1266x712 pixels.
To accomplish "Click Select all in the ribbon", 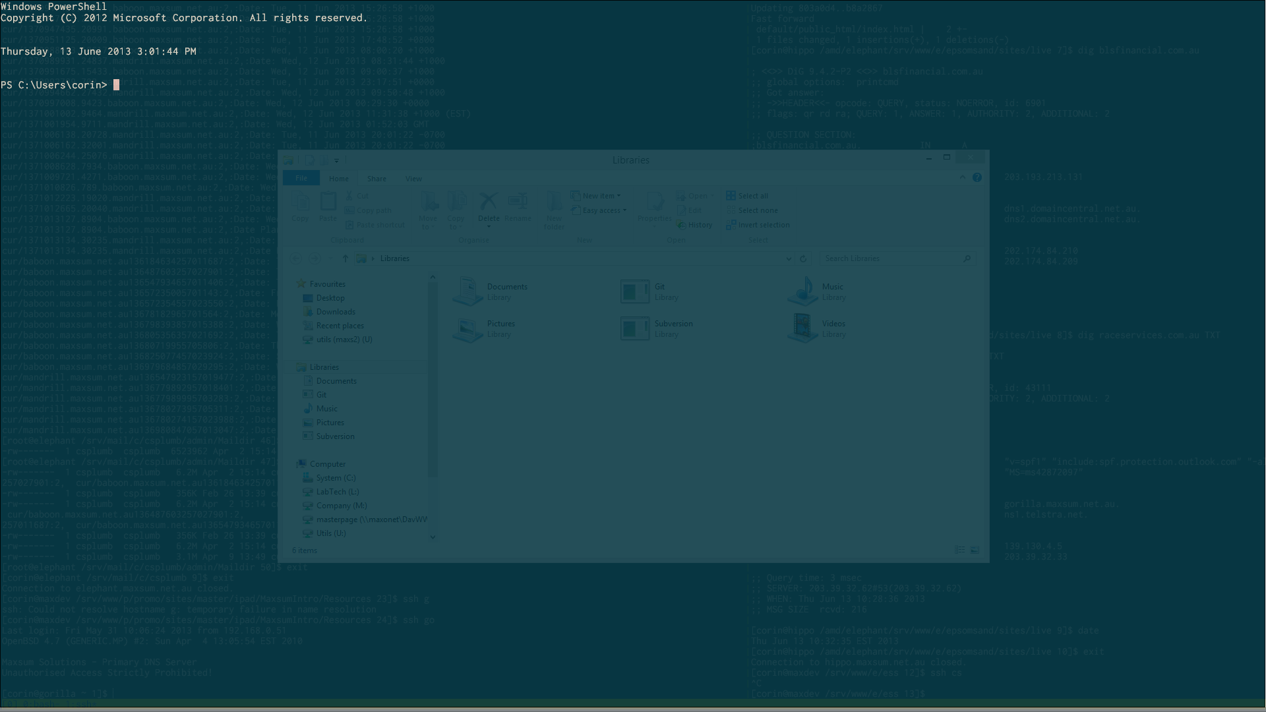I will click(x=747, y=196).
